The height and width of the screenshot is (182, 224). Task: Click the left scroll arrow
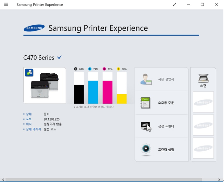pyautogui.click(x=3, y=179)
